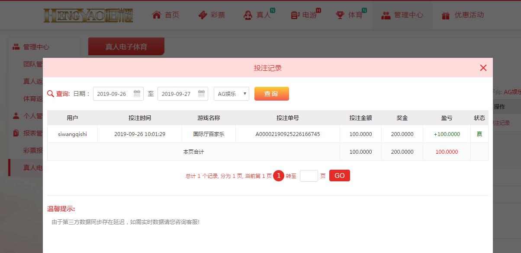Open calendar icon in start date field
Viewport: 521px width, 253px height.
137,93
